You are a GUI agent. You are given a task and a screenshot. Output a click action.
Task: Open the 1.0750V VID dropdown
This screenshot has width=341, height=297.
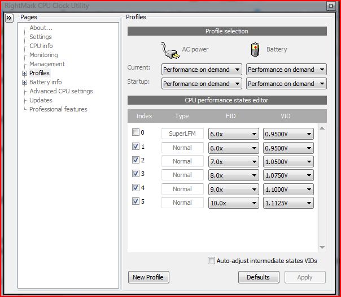[288, 175]
